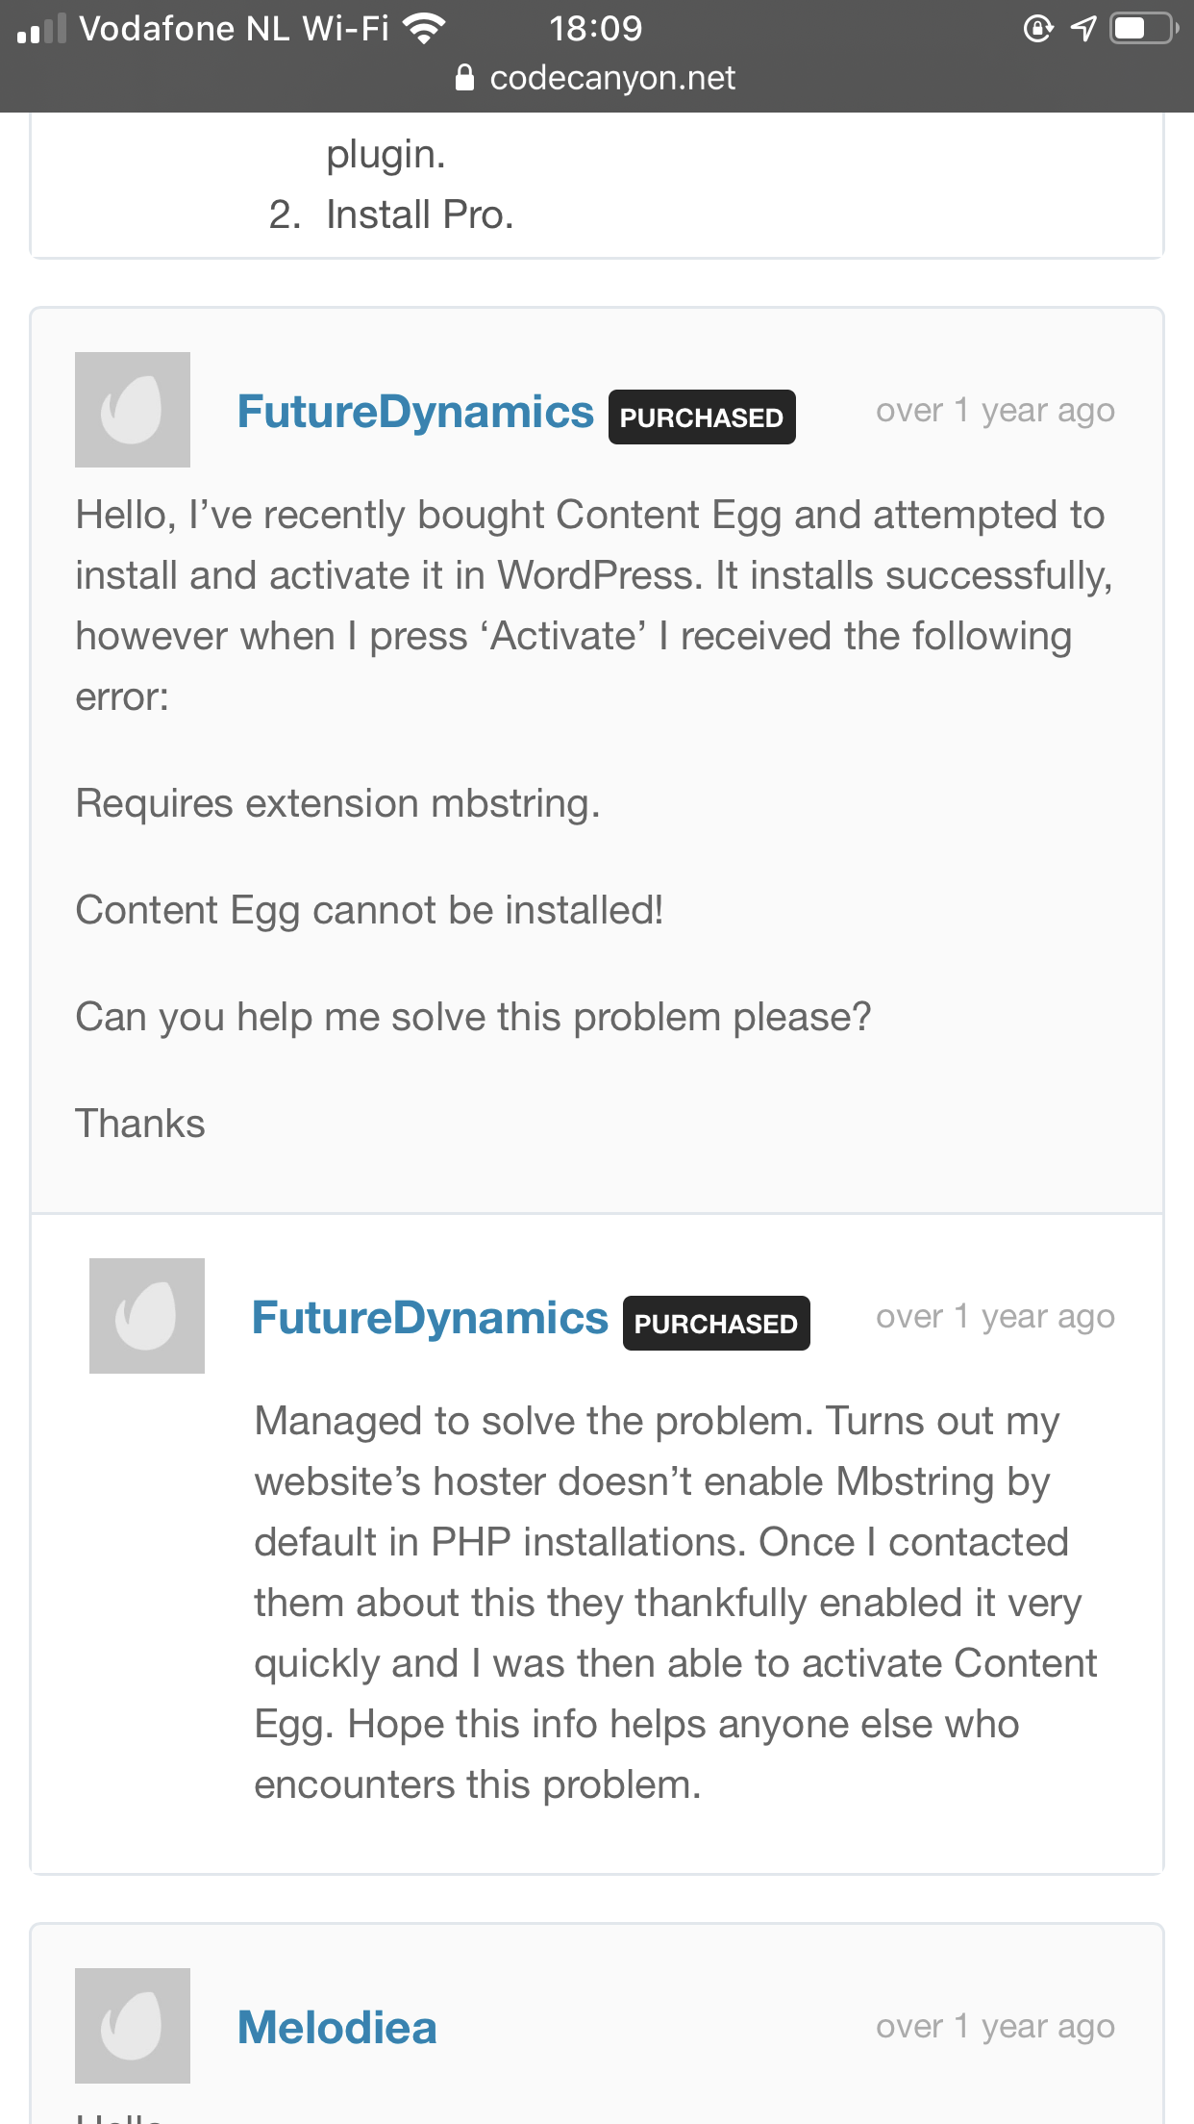Screen dimensions: 1194x2124
Task: Tap the Wi-Fi status icon
Action: point(424,29)
